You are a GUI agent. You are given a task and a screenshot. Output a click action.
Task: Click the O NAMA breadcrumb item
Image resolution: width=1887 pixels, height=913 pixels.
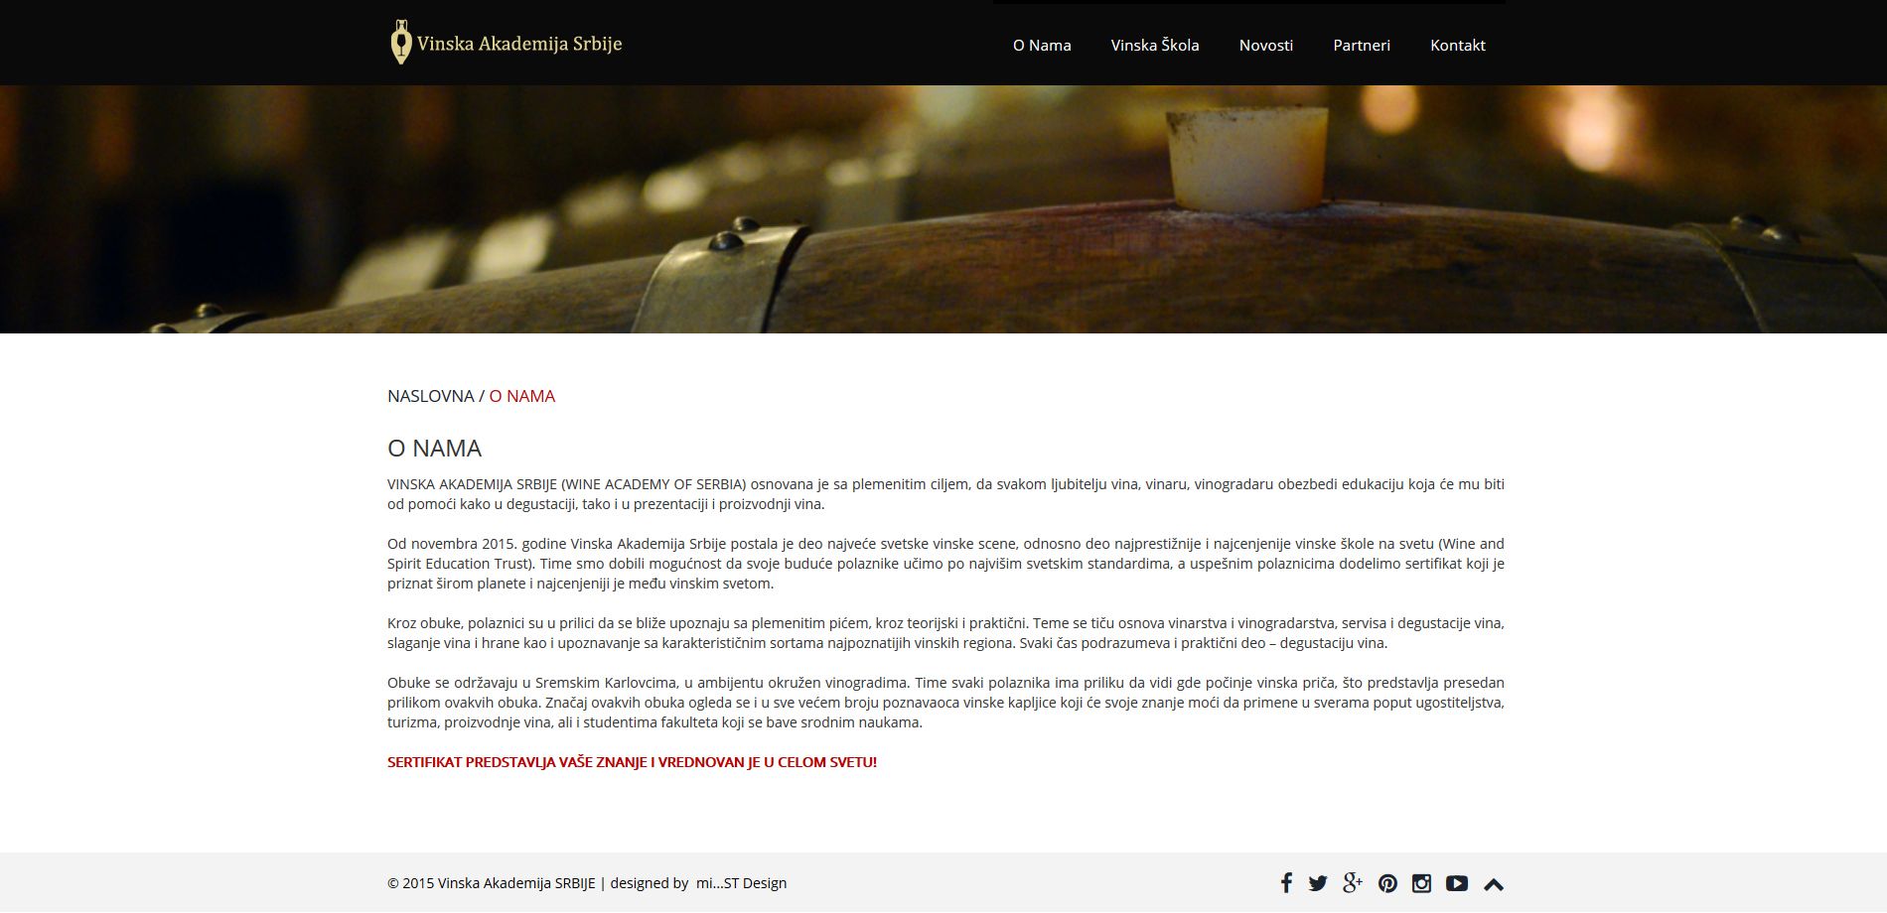point(522,396)
